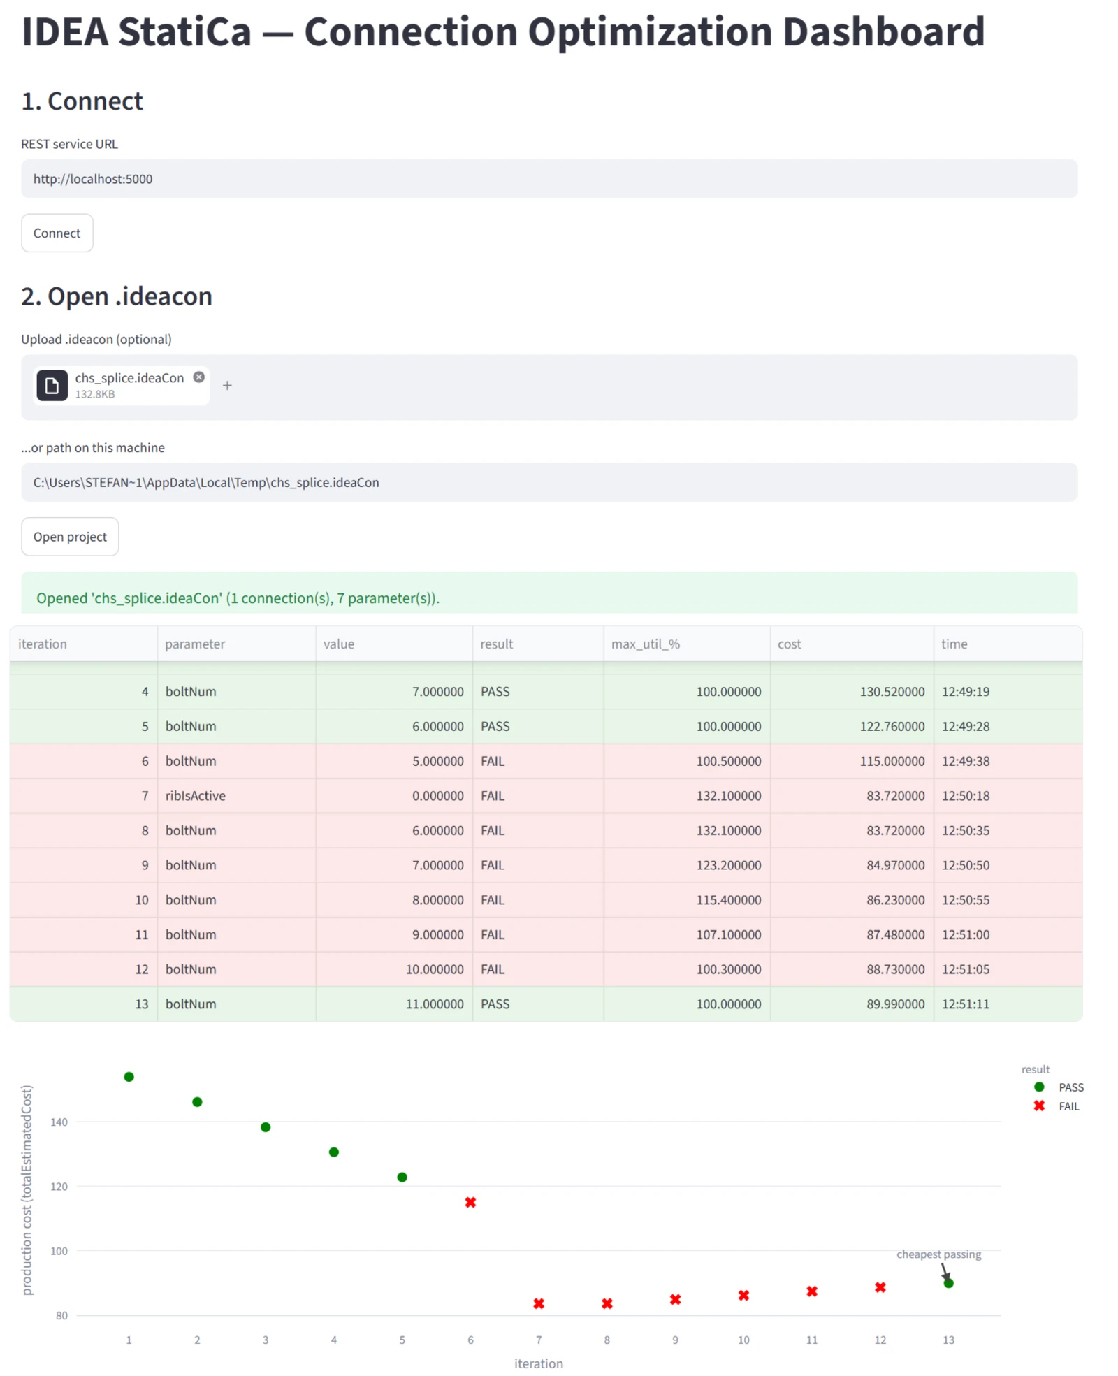Select cost cell 87.480000

(852, 935)
